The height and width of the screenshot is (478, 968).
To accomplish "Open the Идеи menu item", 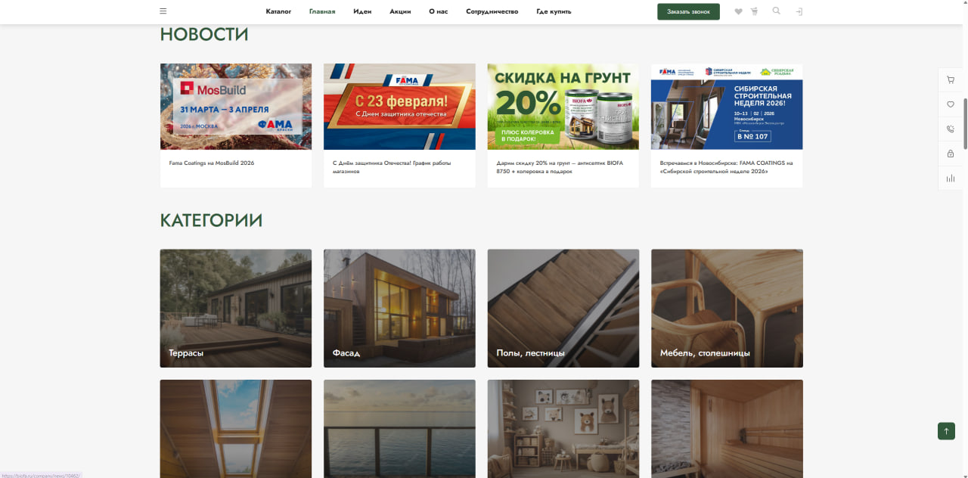I will [362, 11].
